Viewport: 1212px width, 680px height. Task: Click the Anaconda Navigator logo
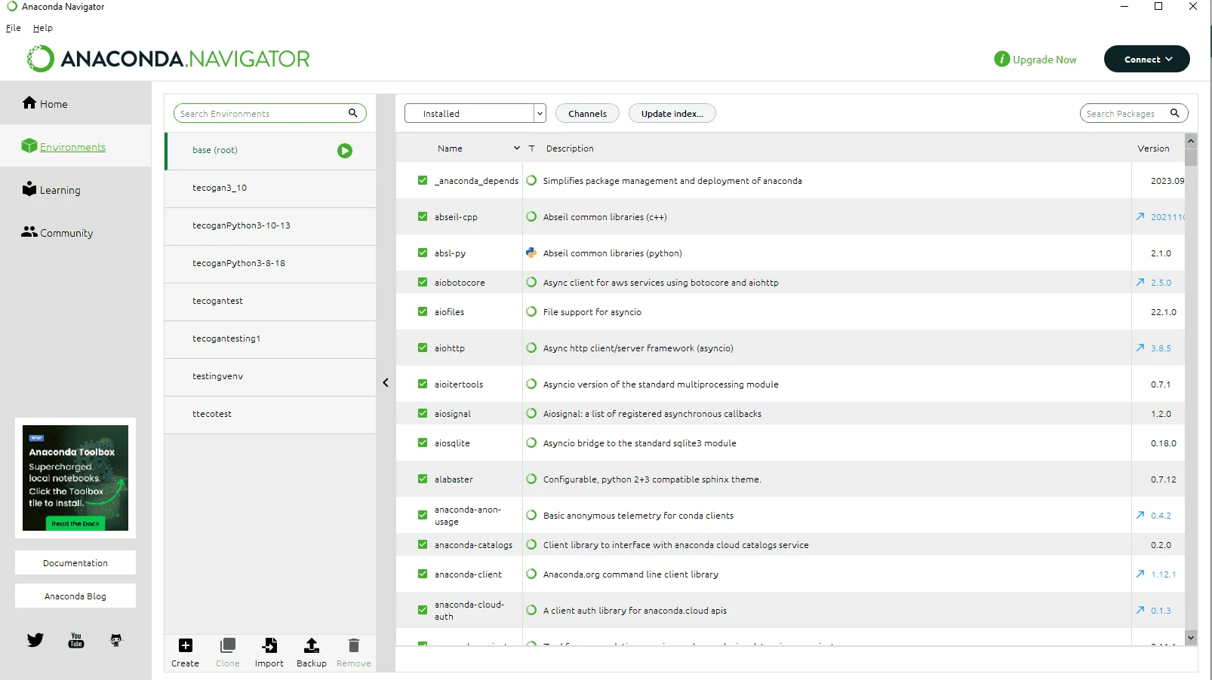168,59
